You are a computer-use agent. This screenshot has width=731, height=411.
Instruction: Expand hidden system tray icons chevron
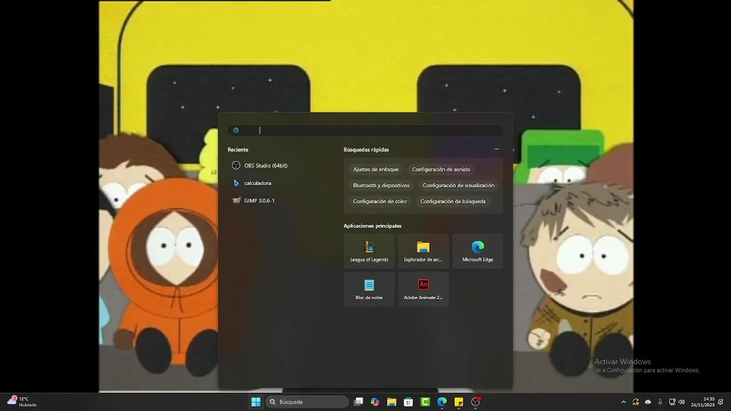(623, 402)
